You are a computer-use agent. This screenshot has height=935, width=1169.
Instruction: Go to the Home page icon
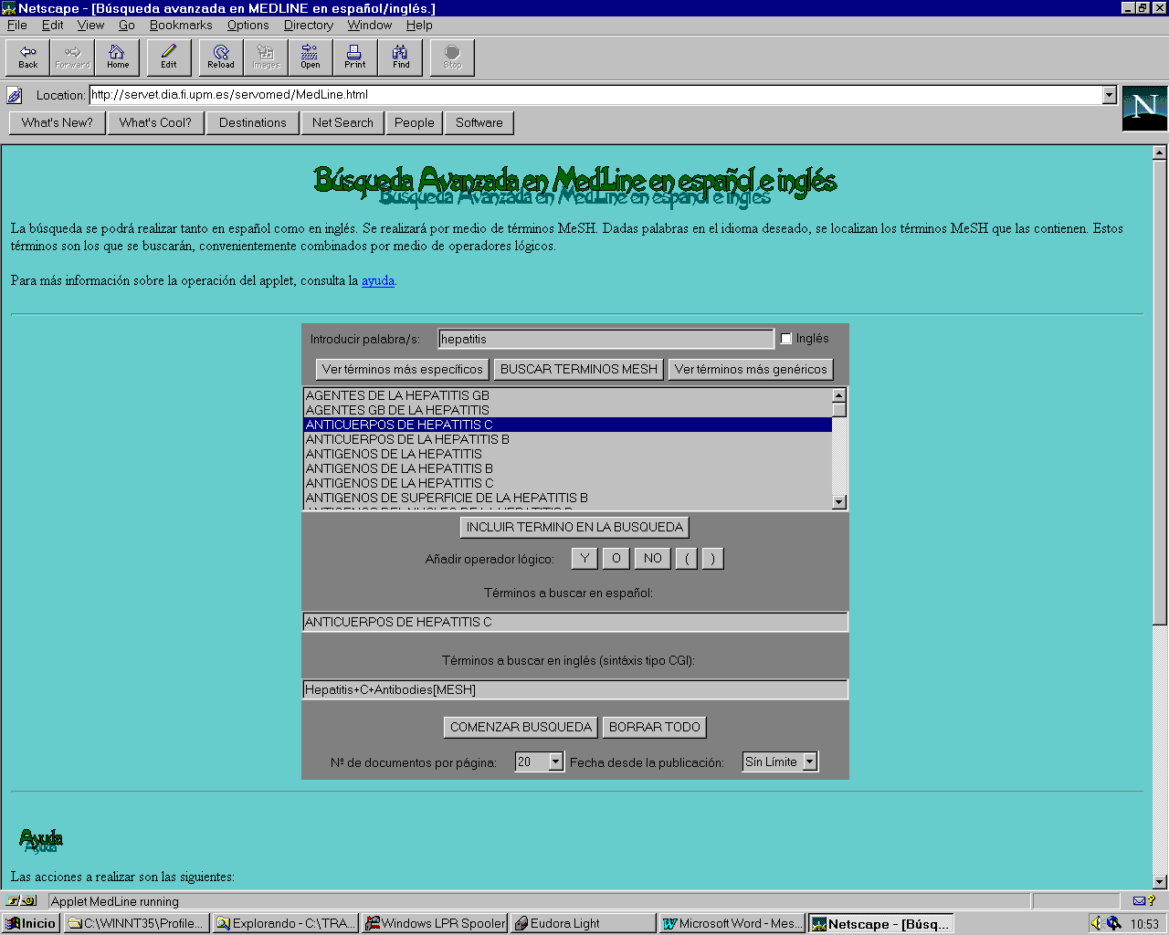pos(118,58)
